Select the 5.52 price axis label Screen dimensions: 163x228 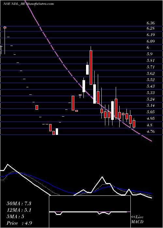click(151, 80)
